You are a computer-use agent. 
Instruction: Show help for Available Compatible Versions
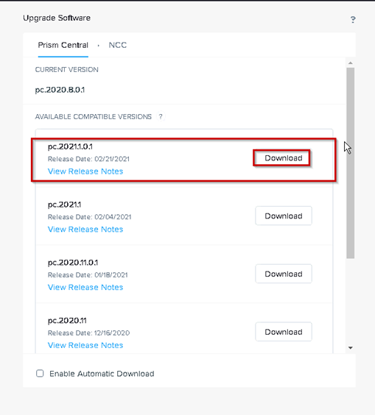coord(161,116)
